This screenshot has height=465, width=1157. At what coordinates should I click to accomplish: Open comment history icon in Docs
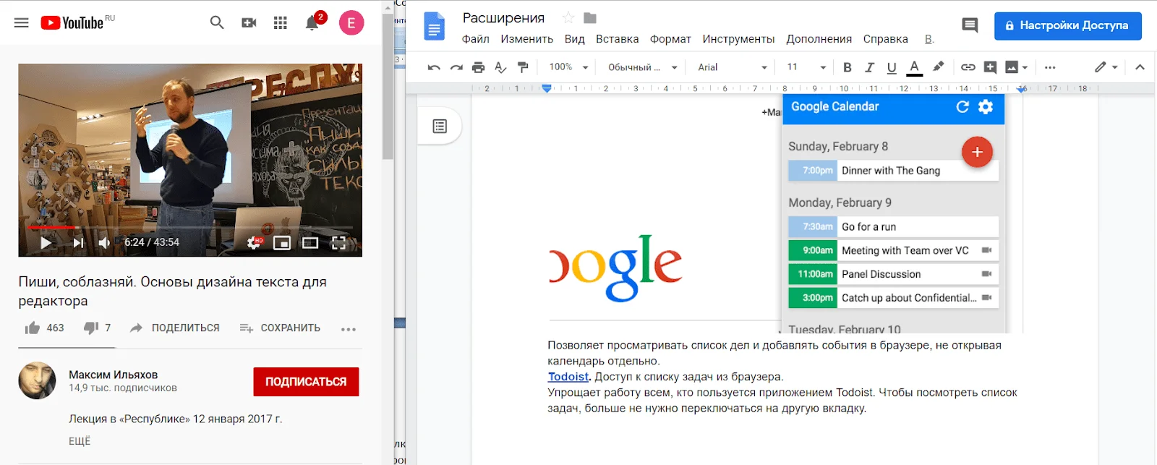coord(970,26)
